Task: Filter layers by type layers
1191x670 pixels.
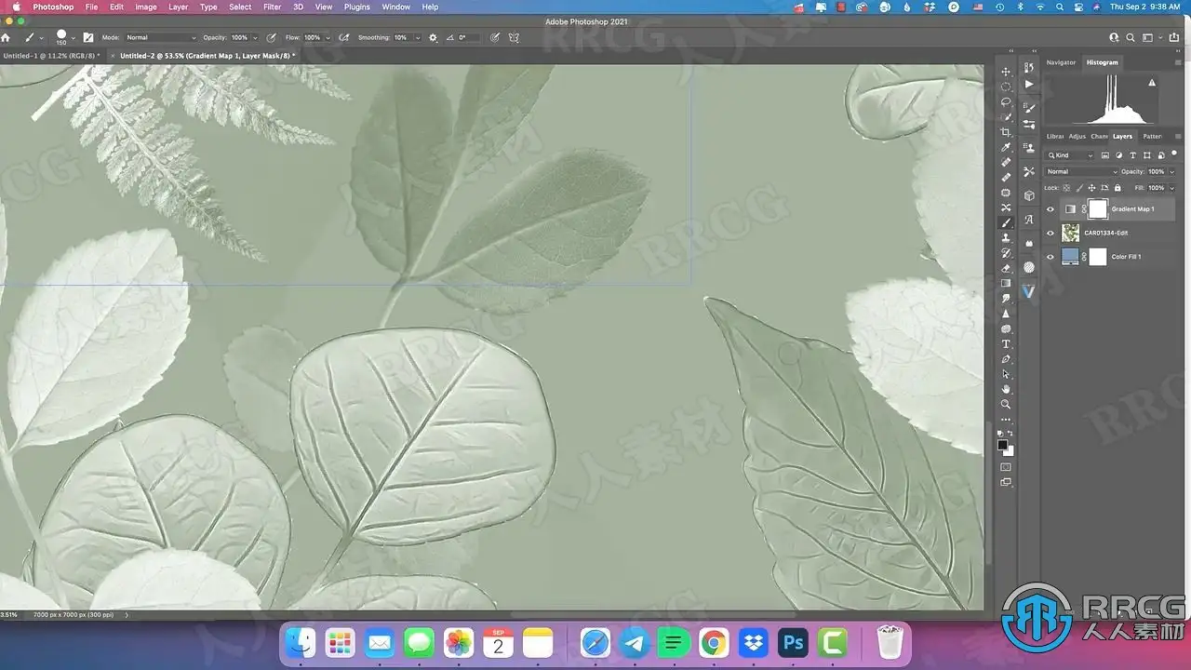Action: point(1131,154)
